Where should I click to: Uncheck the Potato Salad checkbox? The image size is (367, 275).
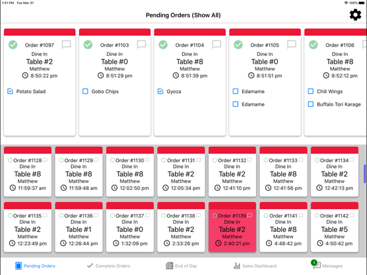pos(10,91)
